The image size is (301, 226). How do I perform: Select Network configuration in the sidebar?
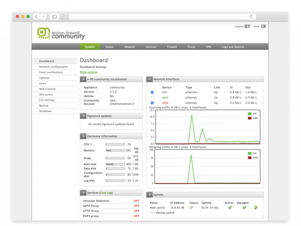pyautogui.click(x=53, y=67)
